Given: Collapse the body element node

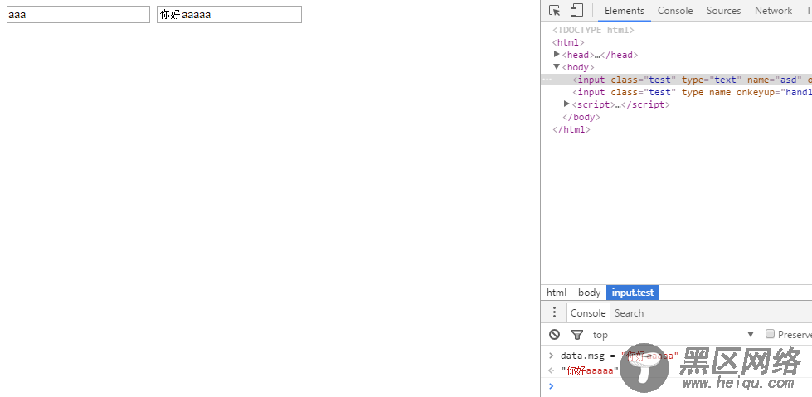Looking at the screenshot, I should [x=557, y=67].
